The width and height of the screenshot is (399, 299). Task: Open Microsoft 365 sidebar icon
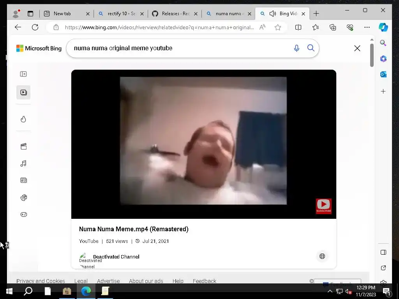point(383,59)
